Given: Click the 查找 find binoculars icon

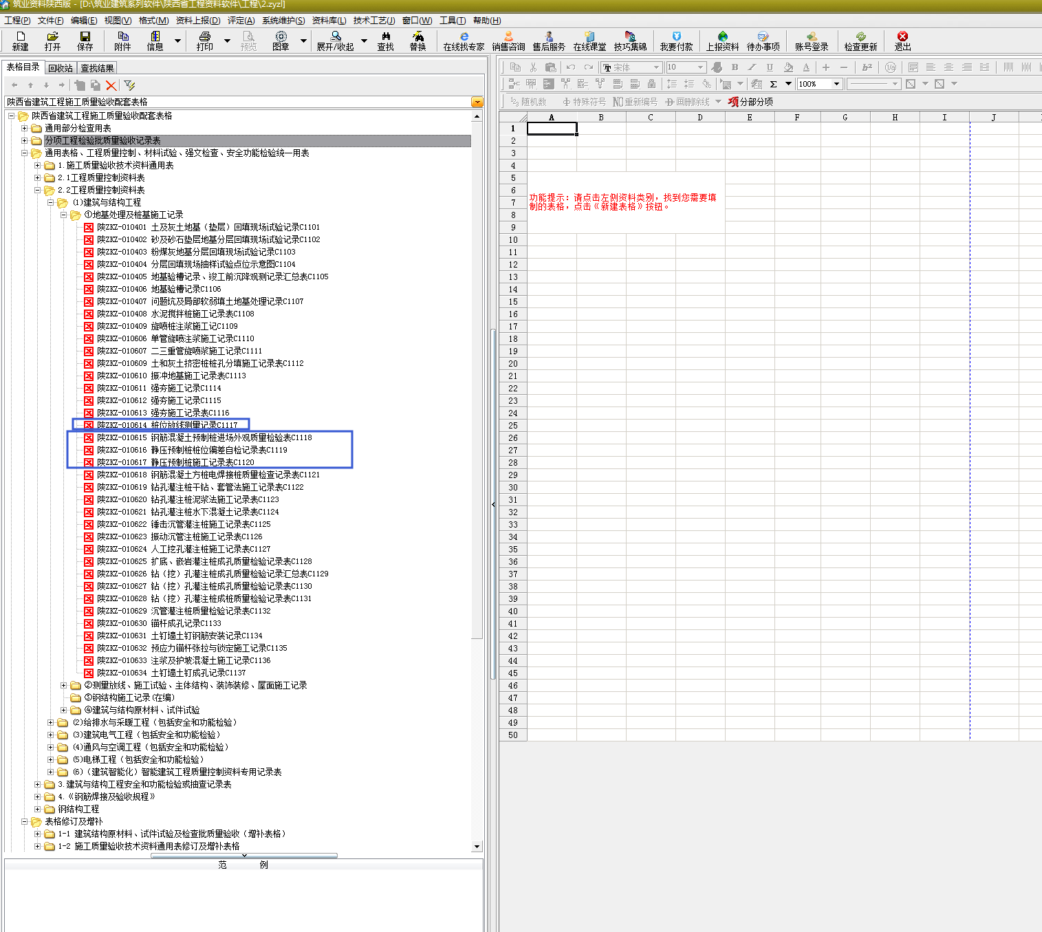Looking at the screenshot, I should click(386, 41).
